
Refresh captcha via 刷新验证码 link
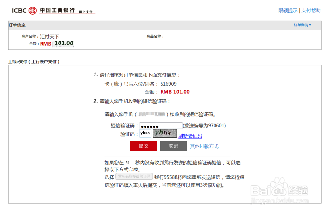tap(190, 136)
